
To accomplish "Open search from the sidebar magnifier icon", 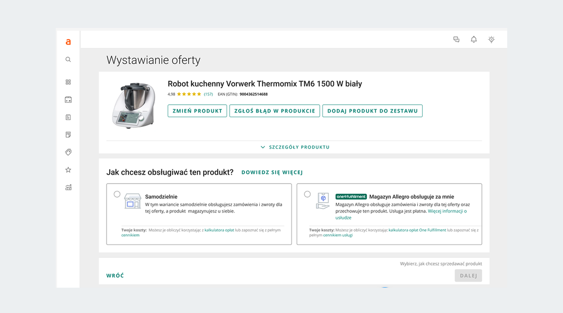I will [68, 60].
